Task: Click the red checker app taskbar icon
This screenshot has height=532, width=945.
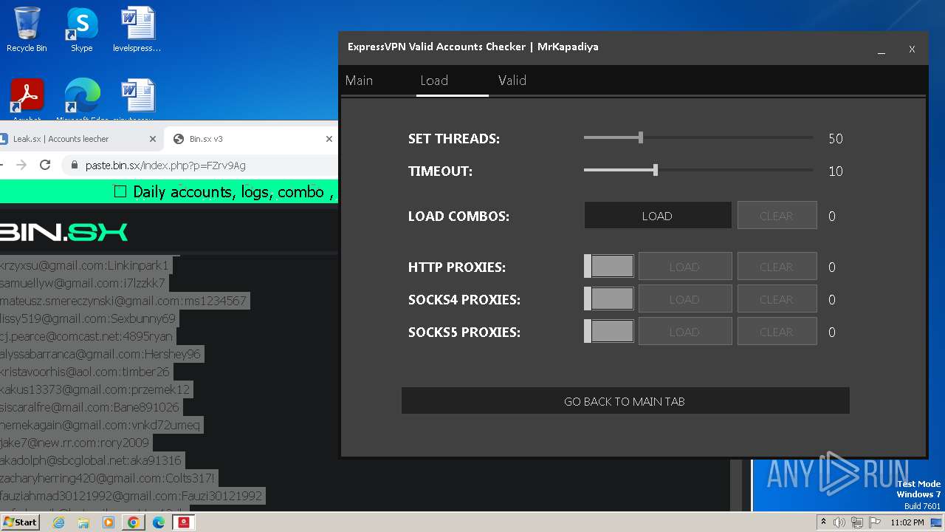Action: (x=184, y=522)
